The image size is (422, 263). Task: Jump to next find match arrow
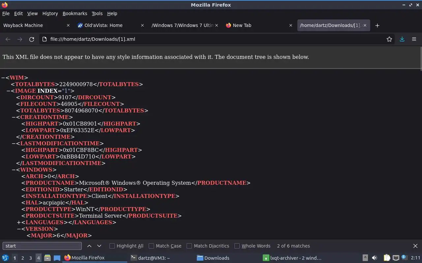pos(99,246)
